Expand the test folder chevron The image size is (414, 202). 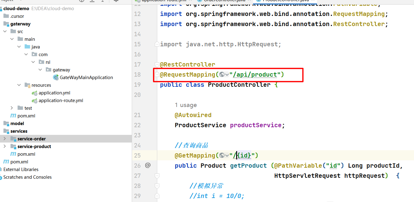(12, 108)
